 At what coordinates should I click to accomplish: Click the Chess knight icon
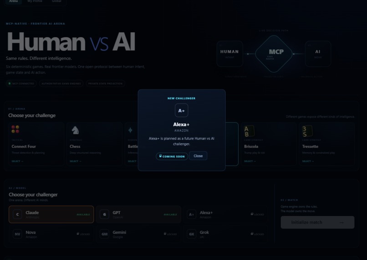tap(75, 130)
